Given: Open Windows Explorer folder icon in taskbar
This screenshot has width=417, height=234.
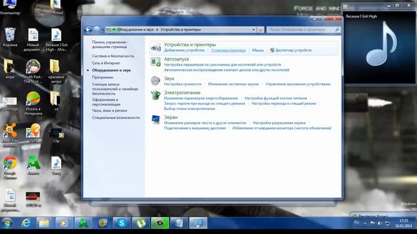Looking at the screenshot, I should point(44,223).
